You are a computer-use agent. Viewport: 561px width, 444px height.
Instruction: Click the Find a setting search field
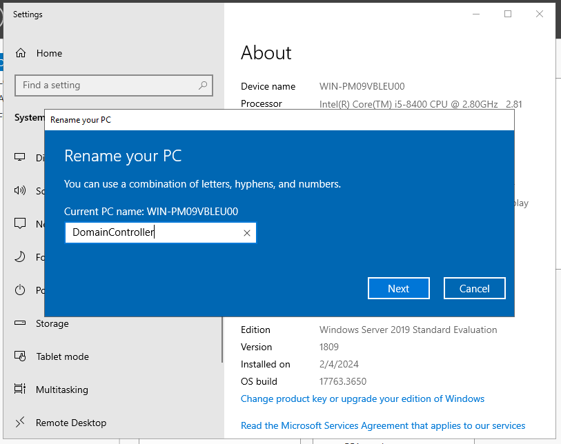tap(107, 85)
